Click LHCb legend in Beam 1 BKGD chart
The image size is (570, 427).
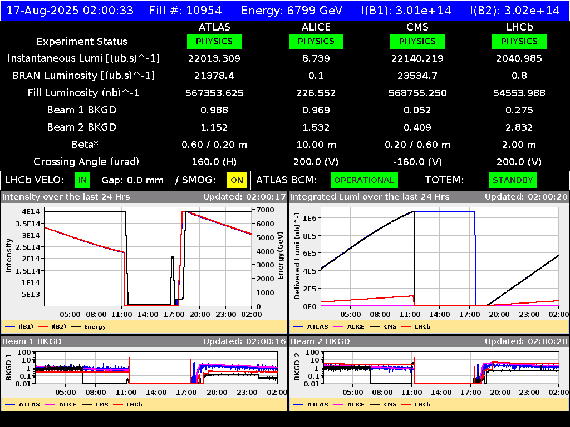click(x=128, y=404)
